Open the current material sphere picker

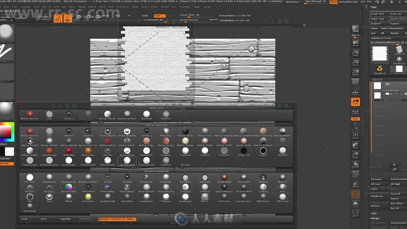pos(6,111)
